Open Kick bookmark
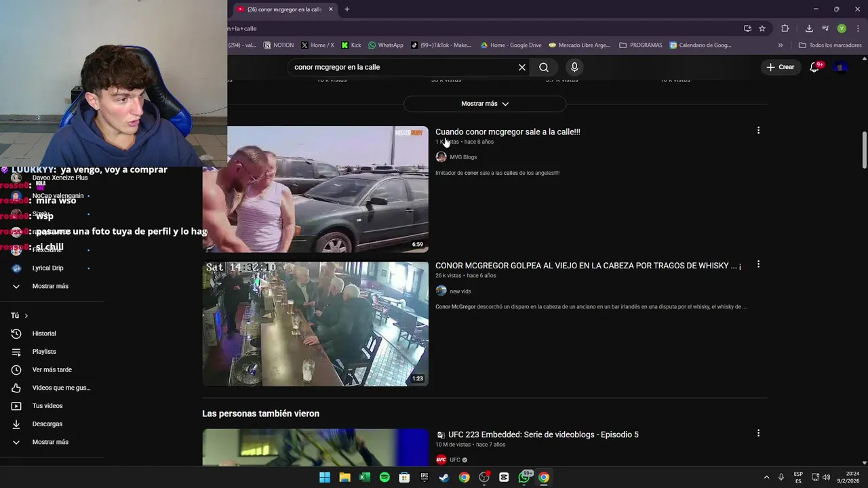The height and width of the screenshot is (488, 868). point(351,45)
